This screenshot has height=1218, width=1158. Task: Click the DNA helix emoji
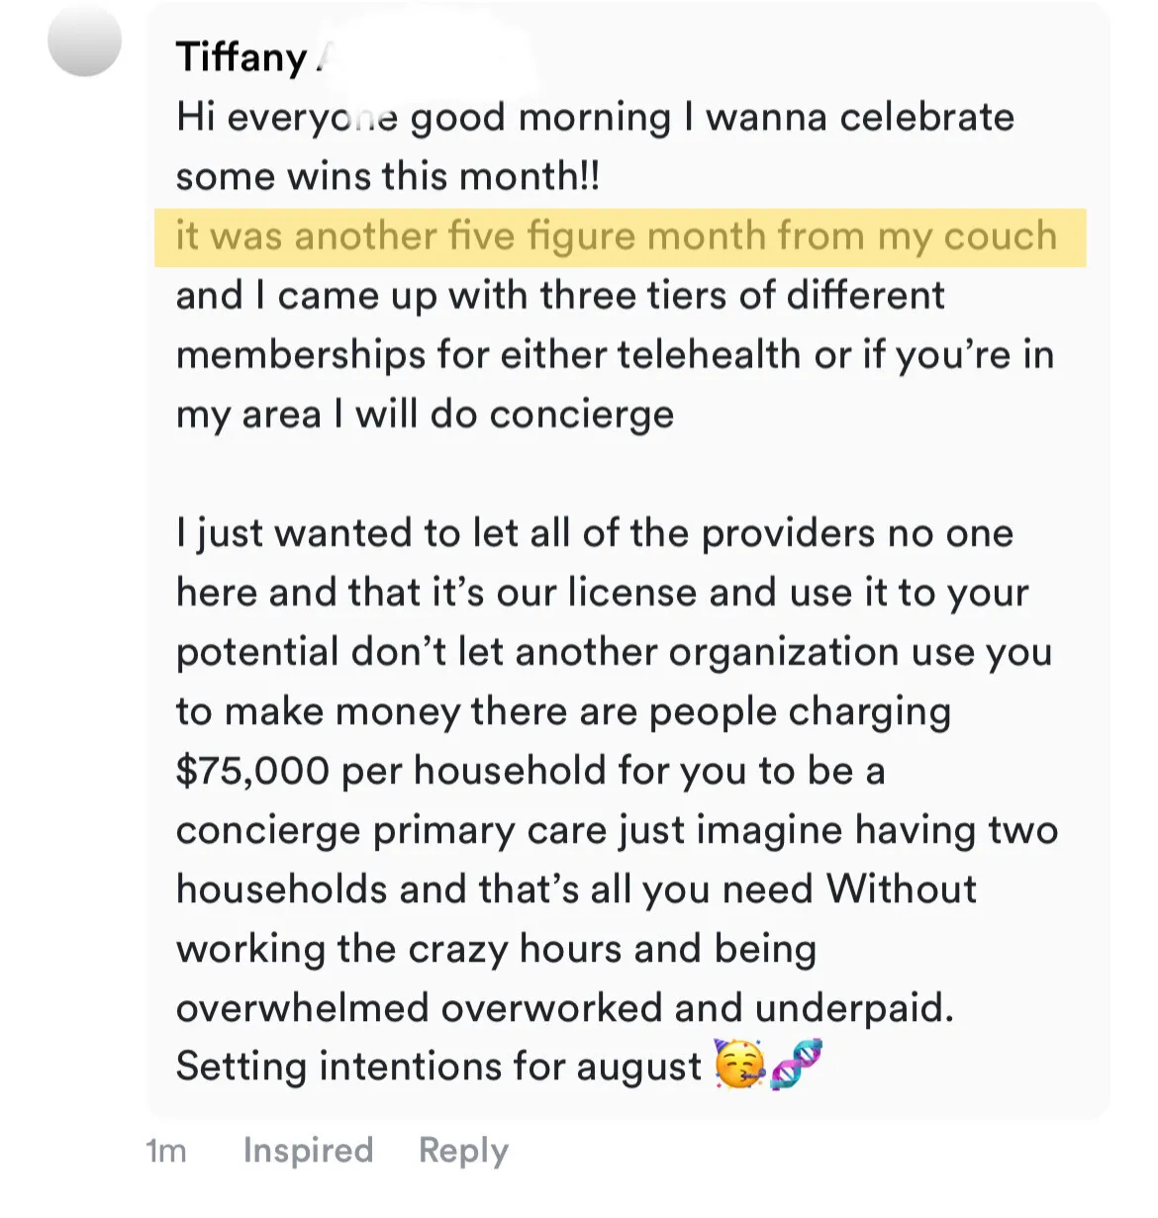[797, 1064]
